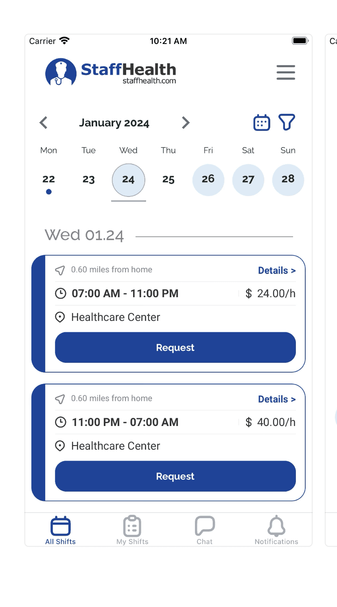Select Friday 26 date circle
Image resolution: width=337 pixels, height=607 pixels.
pos(208,179)
